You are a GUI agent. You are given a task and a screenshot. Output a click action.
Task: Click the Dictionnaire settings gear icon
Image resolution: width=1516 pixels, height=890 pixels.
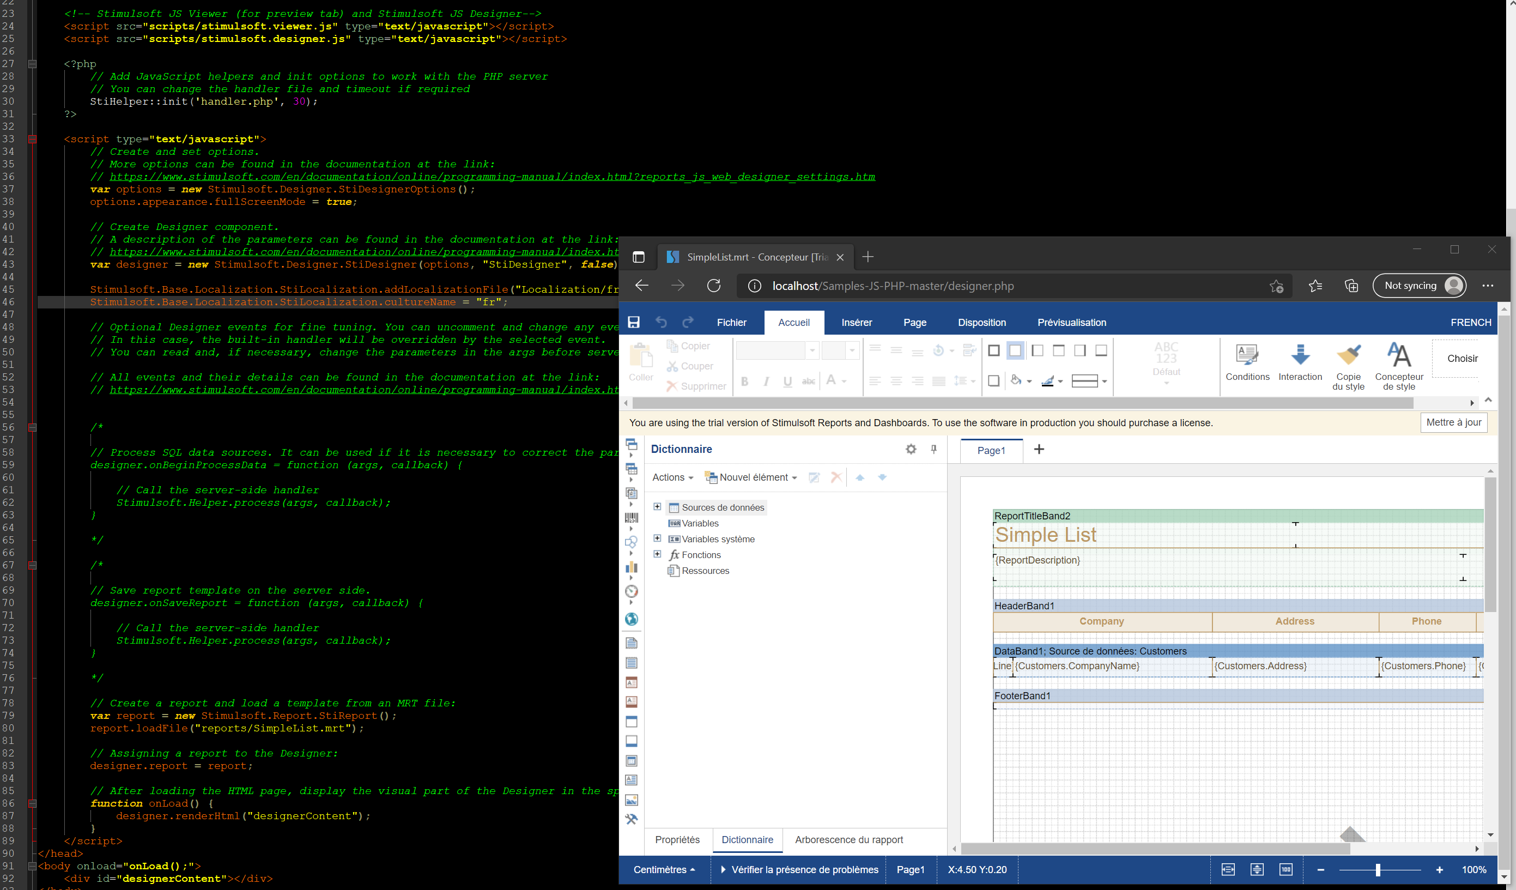[x=911, y=449]
